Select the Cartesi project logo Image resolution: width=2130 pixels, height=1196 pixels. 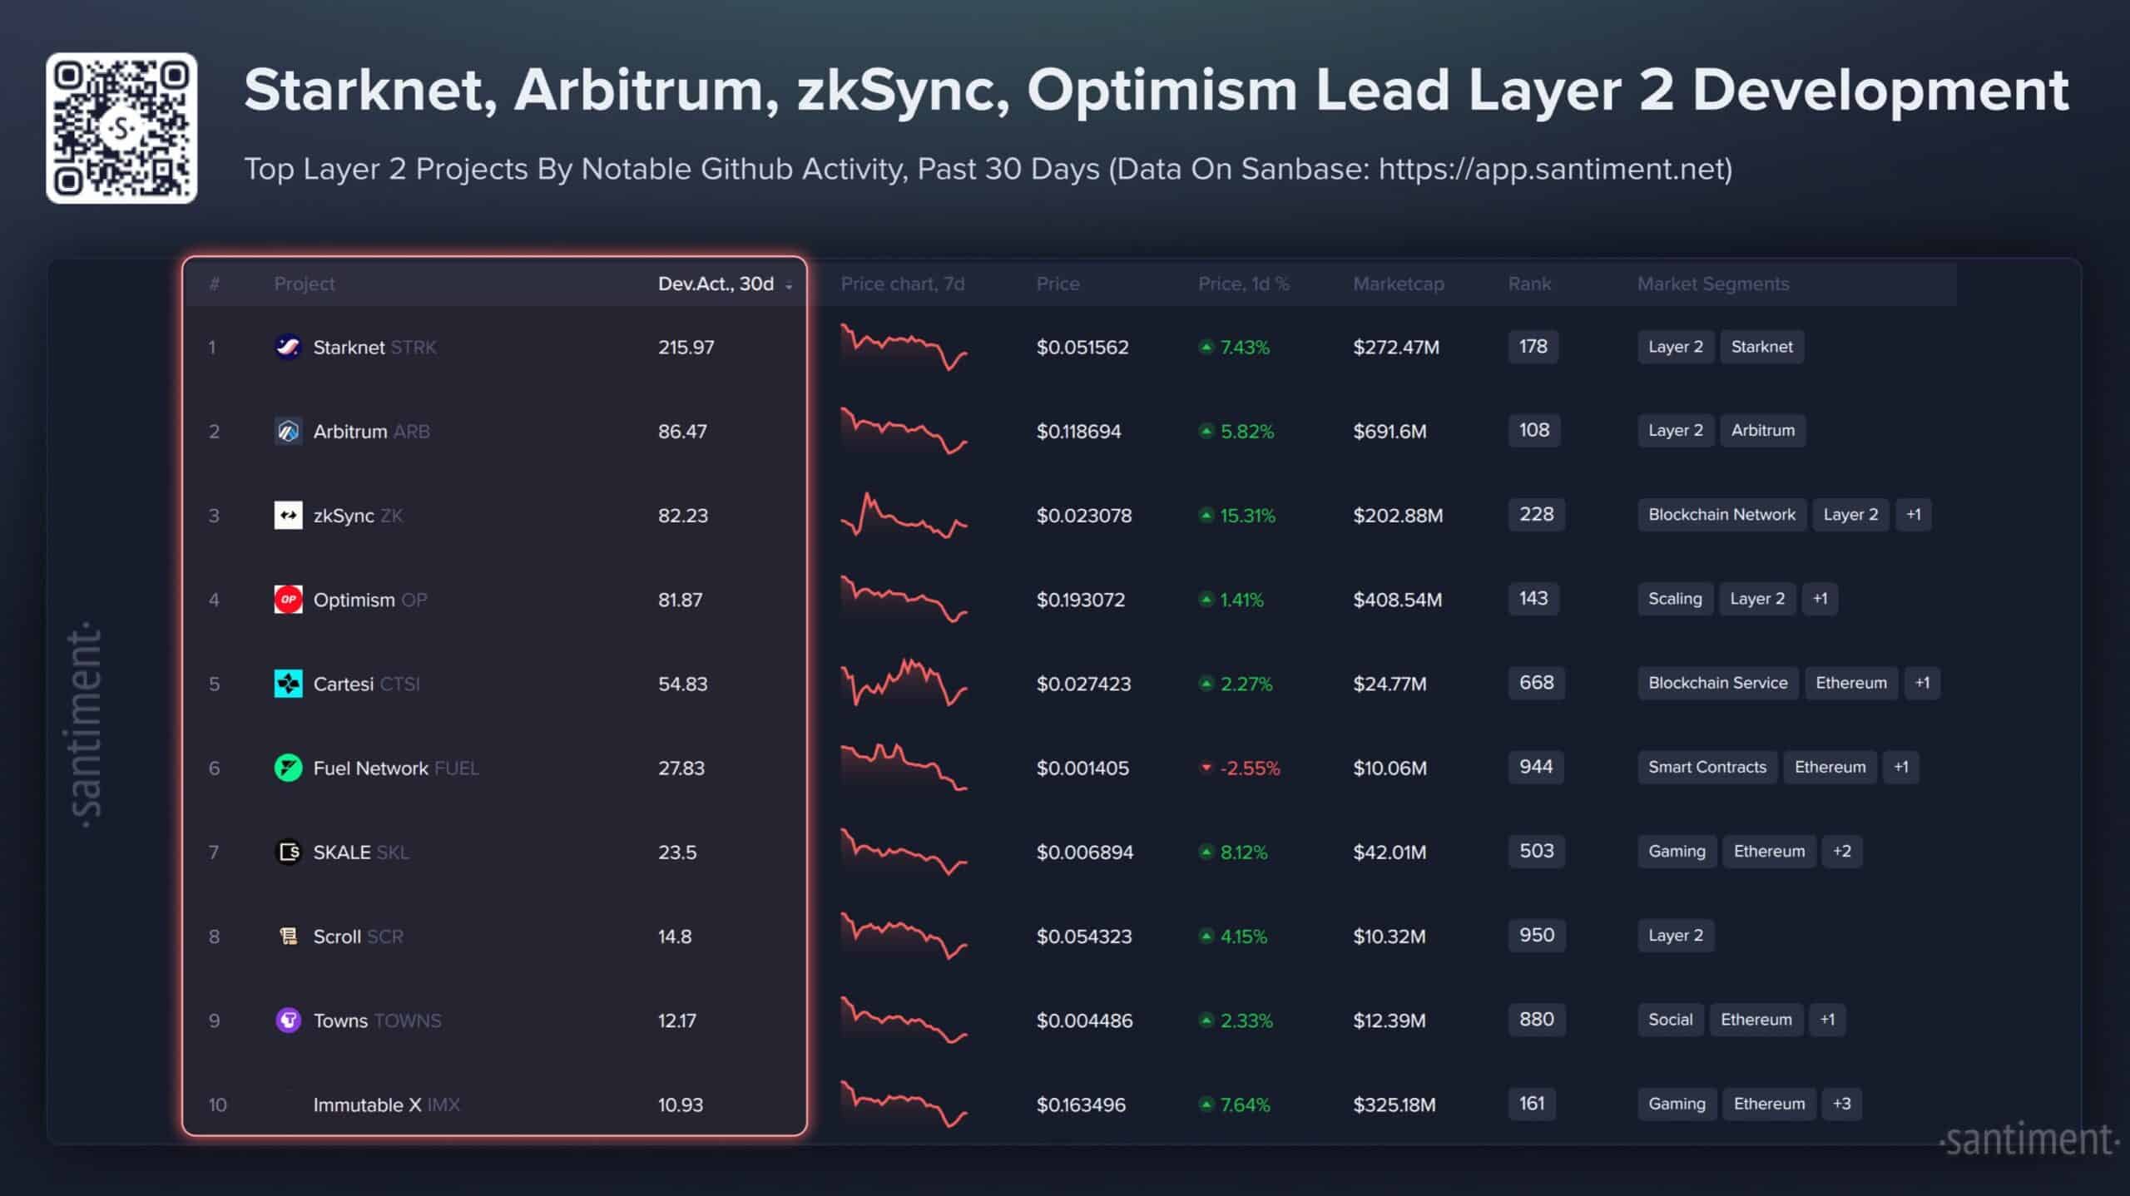coord(289,684)
